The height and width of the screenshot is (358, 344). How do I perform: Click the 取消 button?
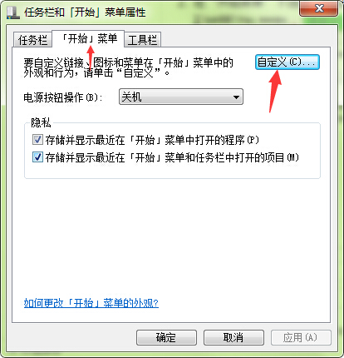(x=233, y=337)
